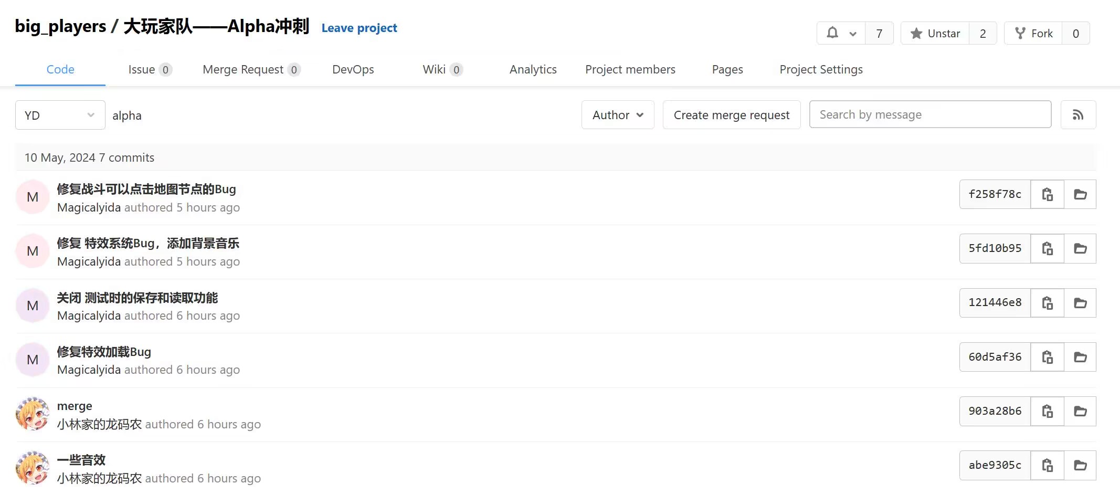This screenshot has height=494, width=1120.
Task: Go to the Wiki tab
Action: click(x=442, y=69)
